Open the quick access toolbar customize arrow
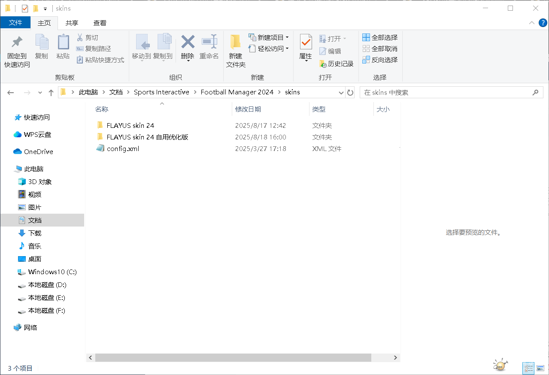 pos(45,9)
